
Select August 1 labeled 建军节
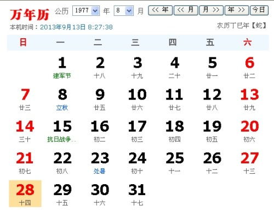[x=62, y=68]
